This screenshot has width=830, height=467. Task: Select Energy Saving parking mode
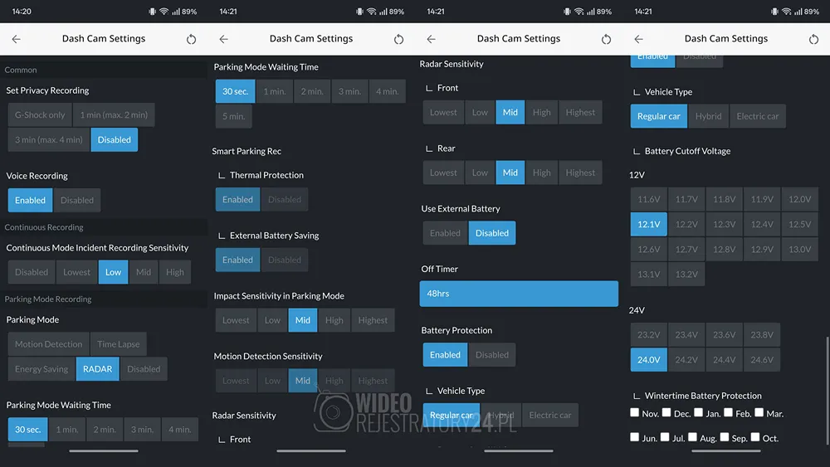41,369
